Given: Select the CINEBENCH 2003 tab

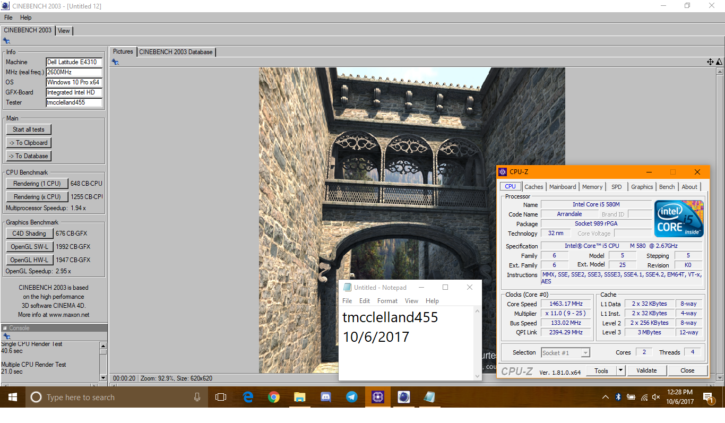Looking at the screenshot, I should (28, 30).
